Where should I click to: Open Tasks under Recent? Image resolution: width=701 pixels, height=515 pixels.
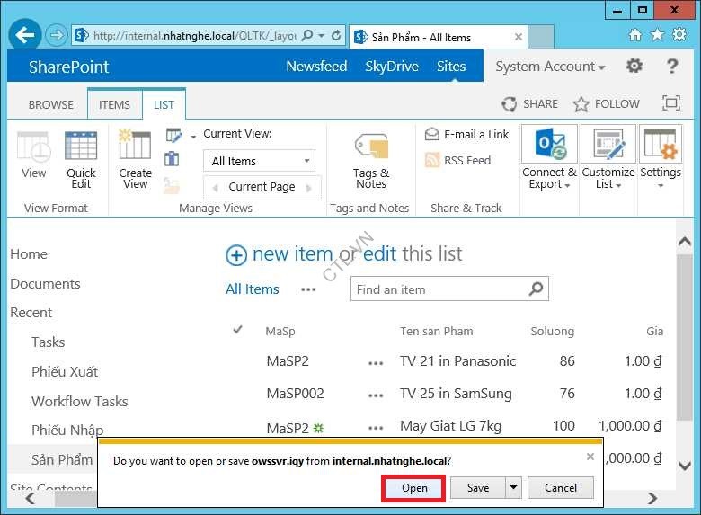49,342
